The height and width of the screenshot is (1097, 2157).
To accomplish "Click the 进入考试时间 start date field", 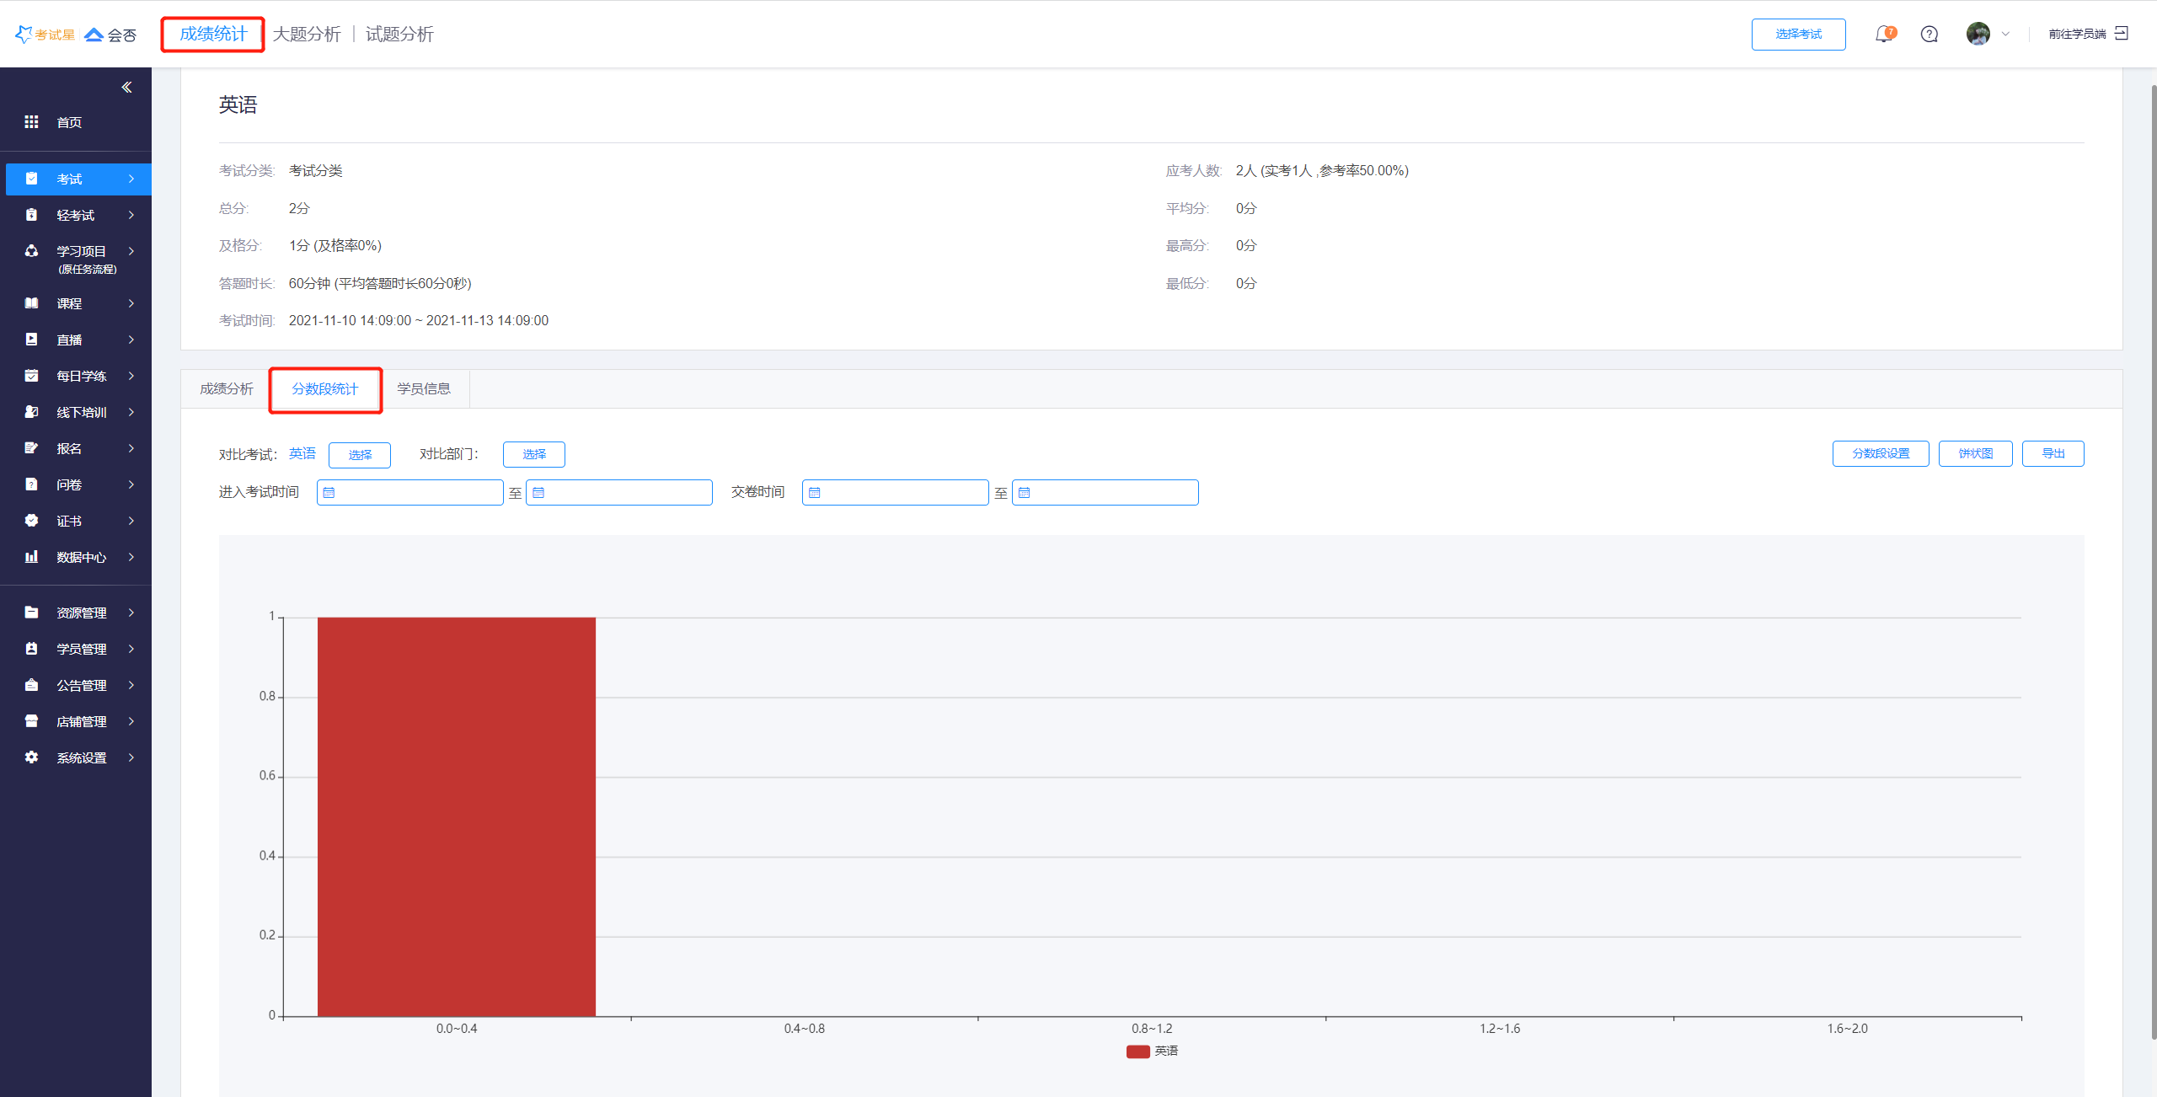I will click(410, 493).
